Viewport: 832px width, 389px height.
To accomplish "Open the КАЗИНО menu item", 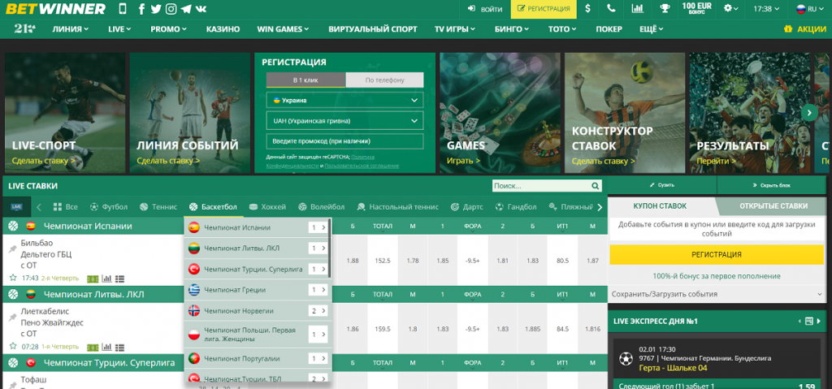I will tap(223, 28).
